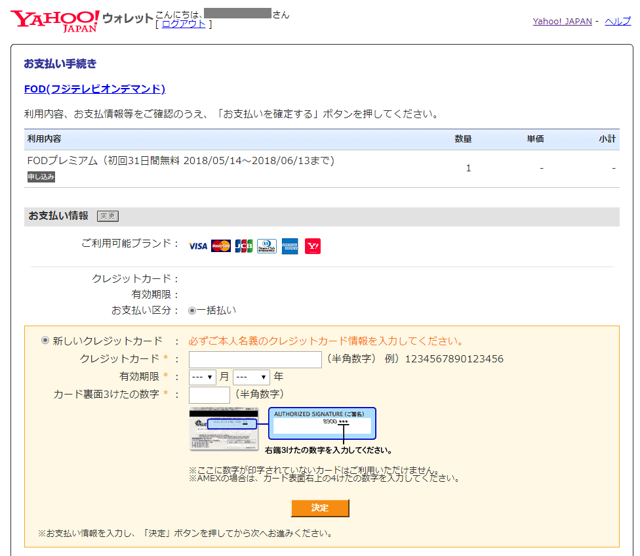Screen dimensions: 640x556
Task: Click the ※お支払い情報を入力し footer note
Action: [186, 533]
